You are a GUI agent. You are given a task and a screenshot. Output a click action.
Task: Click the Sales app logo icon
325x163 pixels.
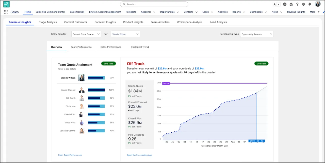(6, 4)
